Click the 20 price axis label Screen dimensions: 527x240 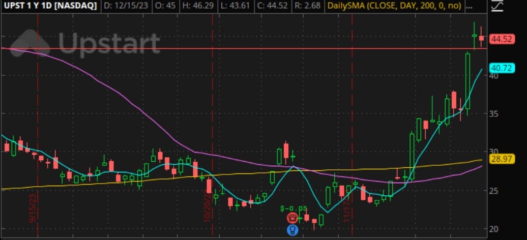tap(494, 229)
